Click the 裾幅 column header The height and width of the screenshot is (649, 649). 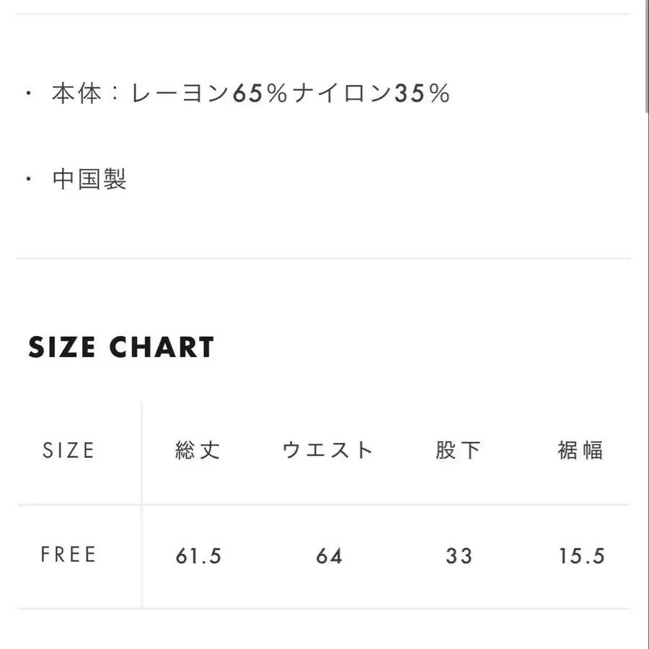coord(580,450)
